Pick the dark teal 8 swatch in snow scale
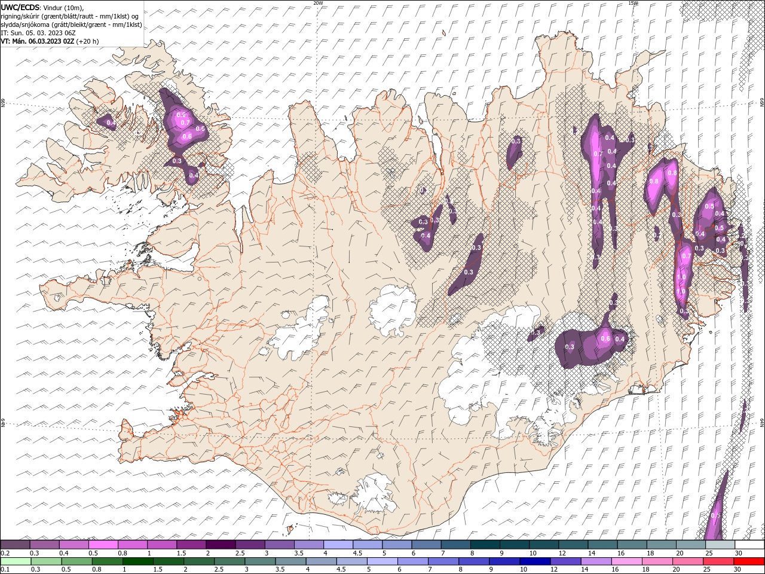This screenshot has width=765, height=574. [x=484, y=544]
